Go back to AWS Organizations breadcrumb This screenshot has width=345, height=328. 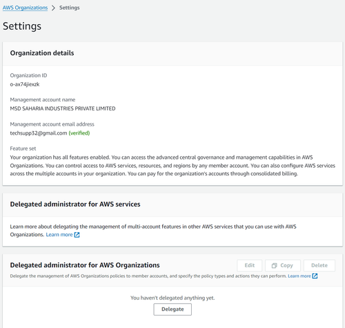(x=25, y=8)
